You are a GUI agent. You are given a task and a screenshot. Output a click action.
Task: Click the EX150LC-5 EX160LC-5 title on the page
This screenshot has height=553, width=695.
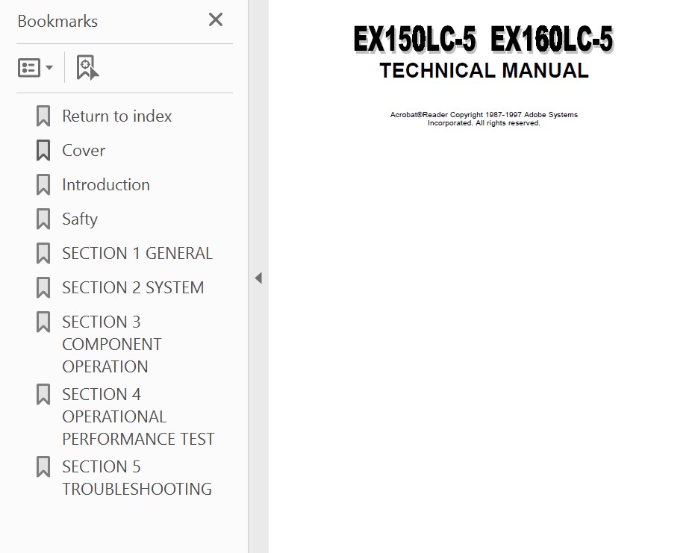click(483, 40)
